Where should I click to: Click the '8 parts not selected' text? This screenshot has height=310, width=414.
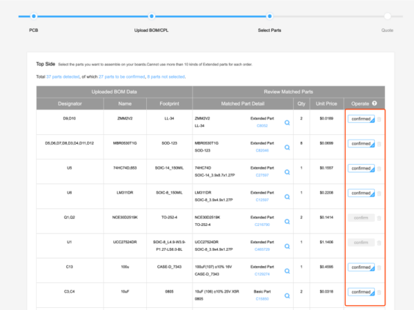(166, 76)
